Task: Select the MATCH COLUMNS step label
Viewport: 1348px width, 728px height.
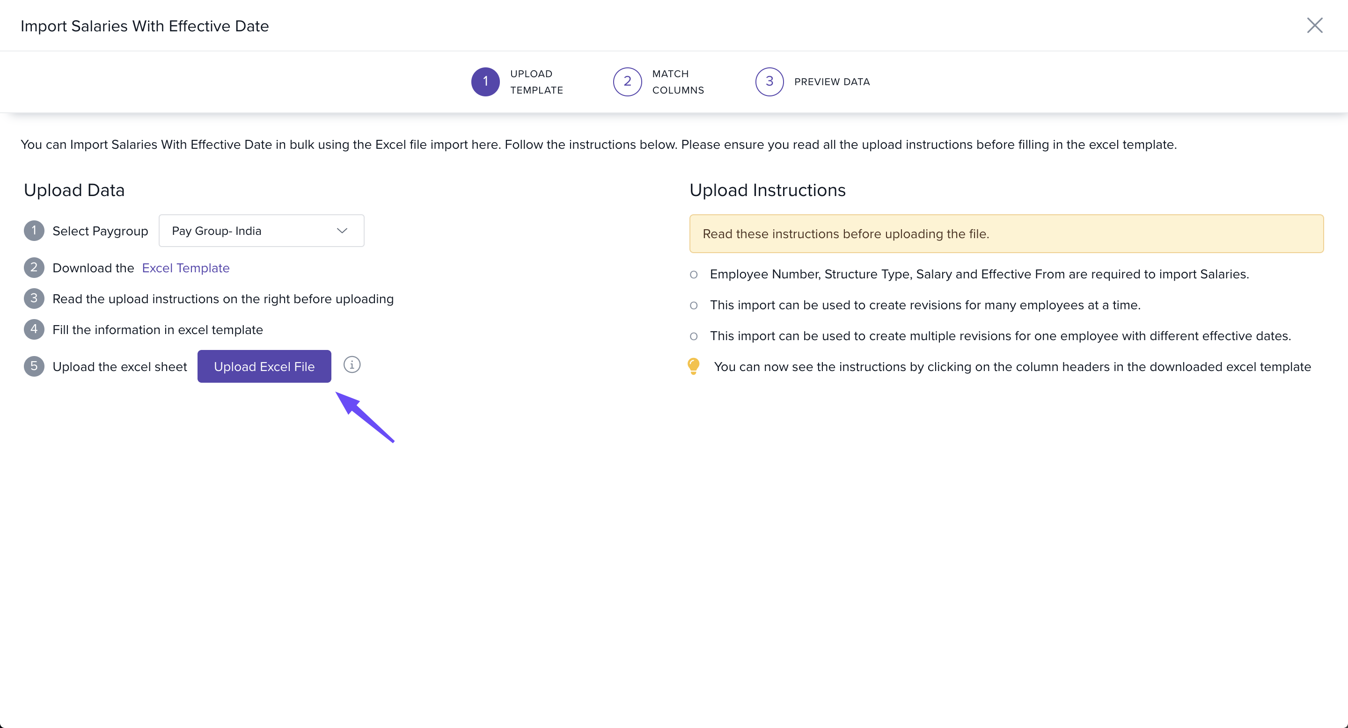Action: click(678, 81)
